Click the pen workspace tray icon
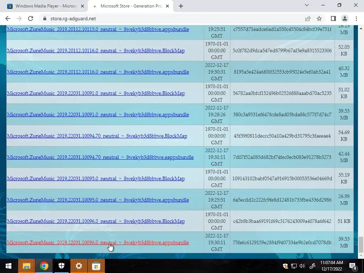 (312, 266)
